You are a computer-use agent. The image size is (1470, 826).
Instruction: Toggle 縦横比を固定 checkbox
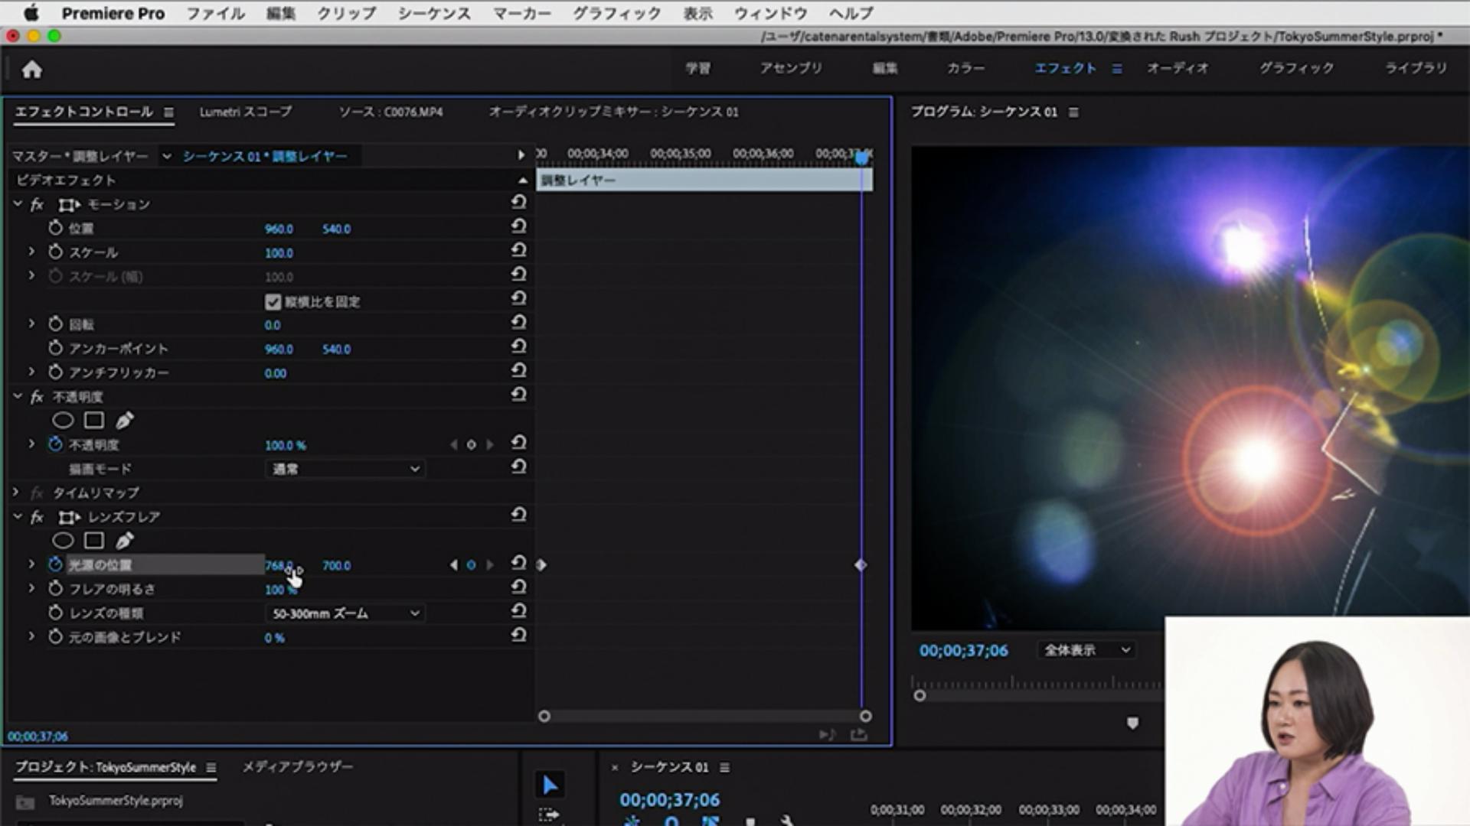(273, 301)
